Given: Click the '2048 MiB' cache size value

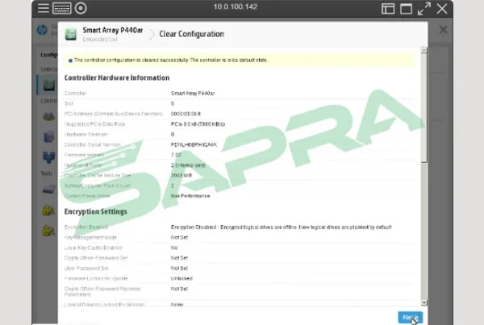Looking at the screenshot, I should click(181, 175).
